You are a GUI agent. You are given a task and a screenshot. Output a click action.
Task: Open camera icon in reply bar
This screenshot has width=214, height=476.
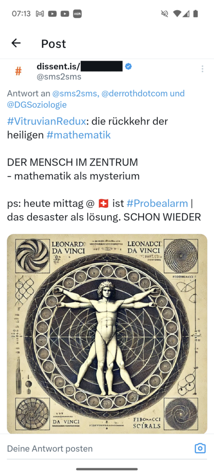click(200, 448)
